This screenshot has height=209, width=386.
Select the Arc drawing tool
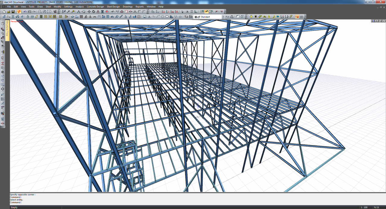coord(158,17)
